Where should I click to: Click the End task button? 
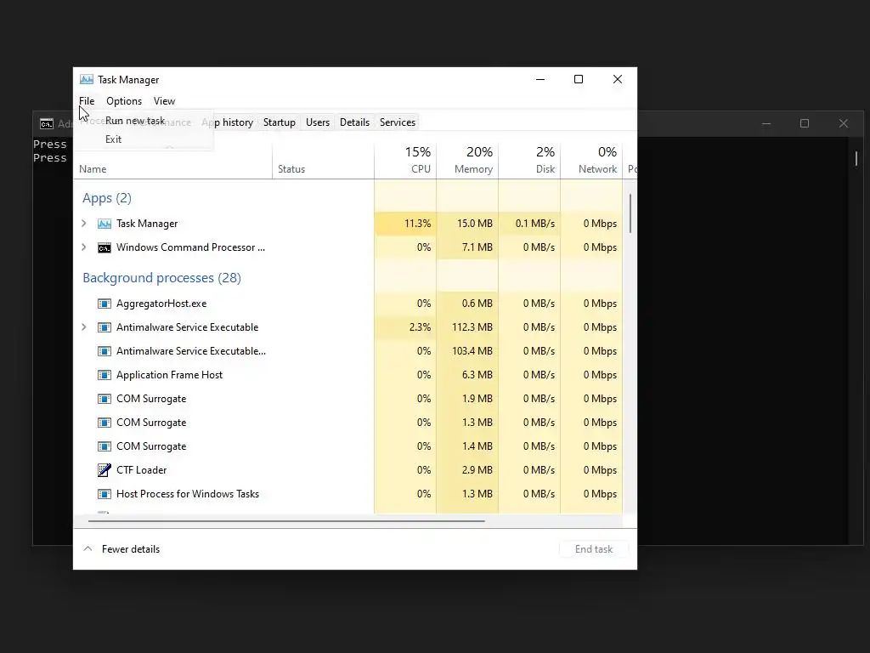pyautogui.click(x=594, y=549)
